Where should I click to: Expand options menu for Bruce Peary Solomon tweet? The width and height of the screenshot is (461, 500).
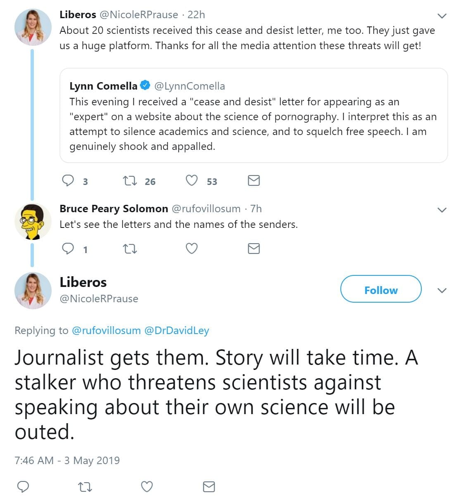(x=442, y=210)
